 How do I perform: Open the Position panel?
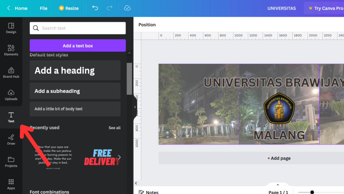click(147, 25)
